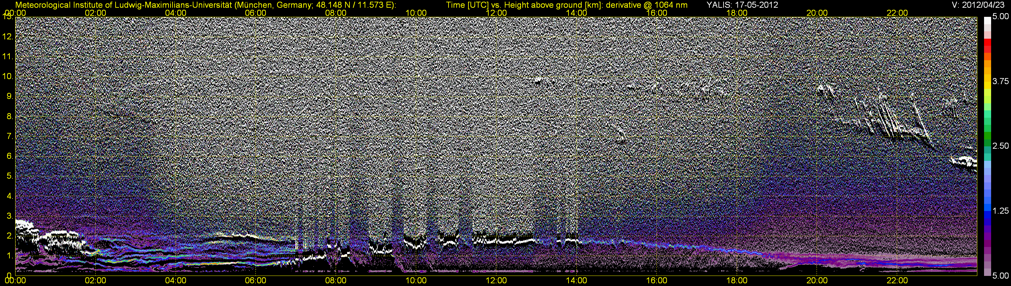Click the 12 km height axis label
1011x286 pixels.
7,37
